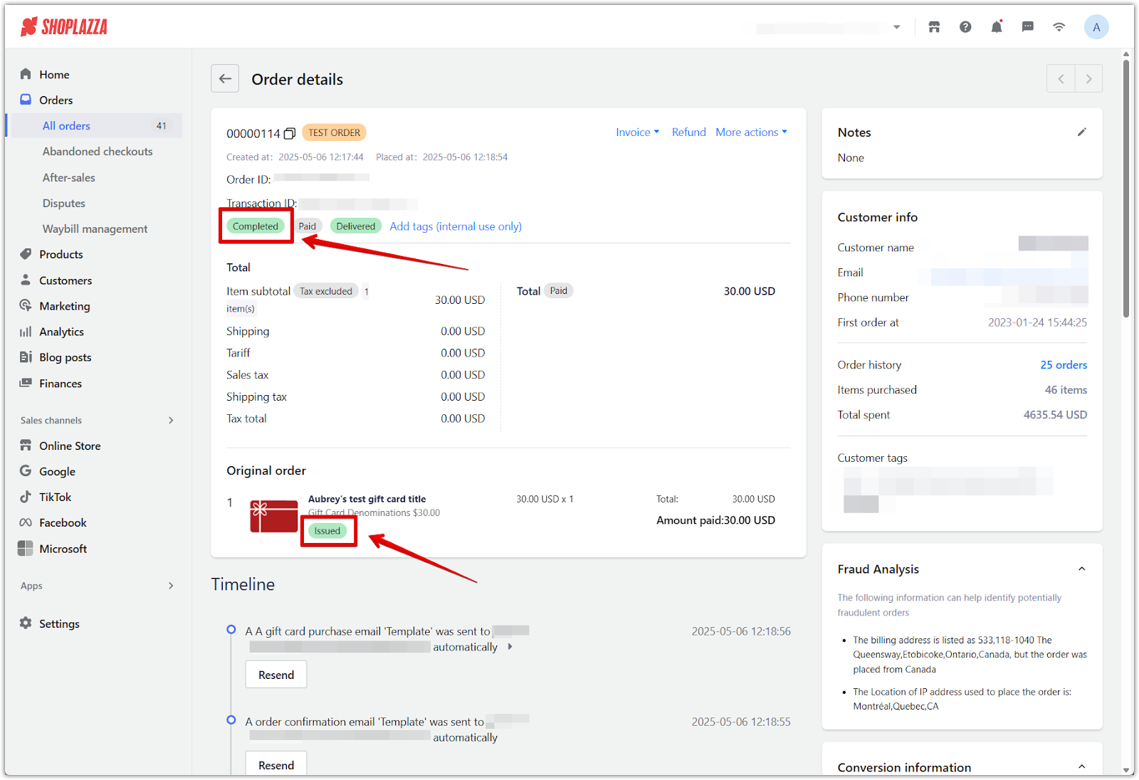Click the wifi signal icon in header
The image size is (1139, 780).
[1059, 27]
